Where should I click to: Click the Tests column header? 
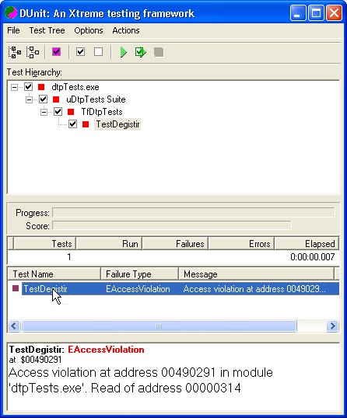point(44,244)
